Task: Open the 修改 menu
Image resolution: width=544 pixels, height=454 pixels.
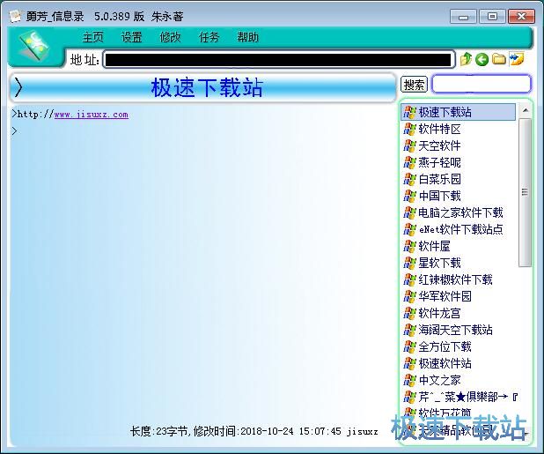Action: (x=170, y=37)
